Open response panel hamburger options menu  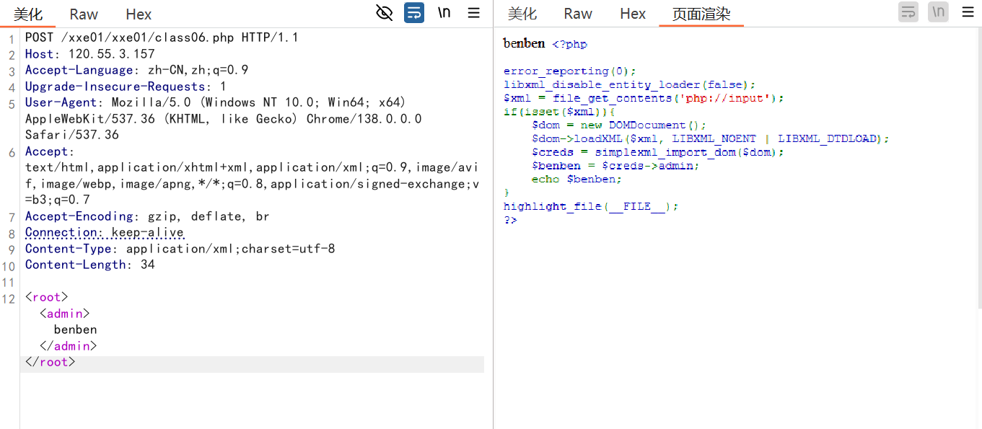(x=968, y=12)
